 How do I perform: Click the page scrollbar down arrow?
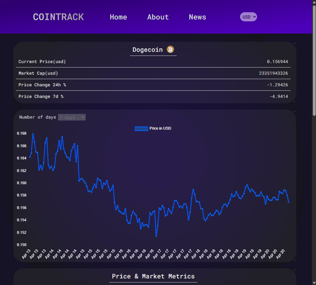314,283
